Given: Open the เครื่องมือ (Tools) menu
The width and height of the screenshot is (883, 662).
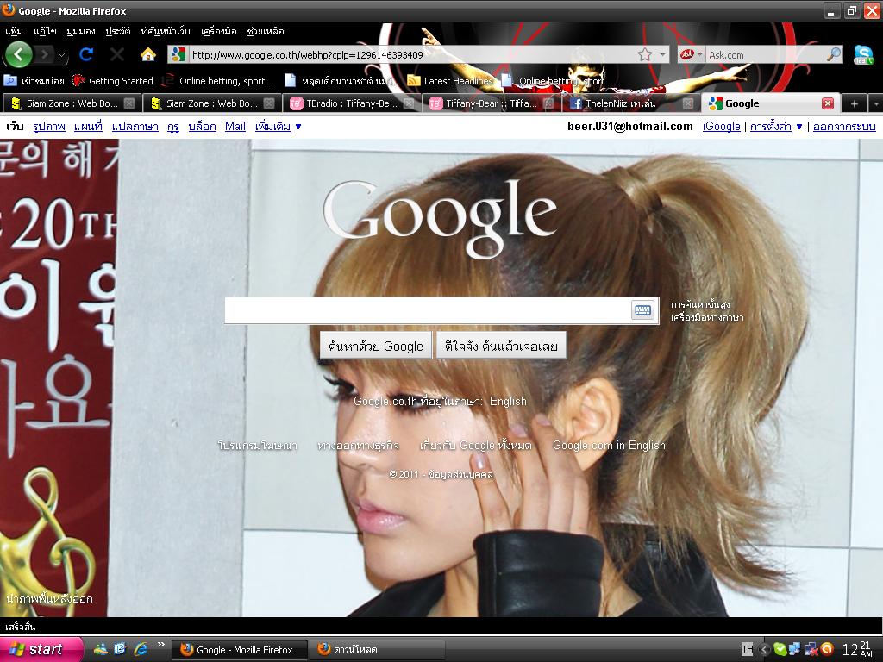Looking at the screenshot, I should [218, 31].
